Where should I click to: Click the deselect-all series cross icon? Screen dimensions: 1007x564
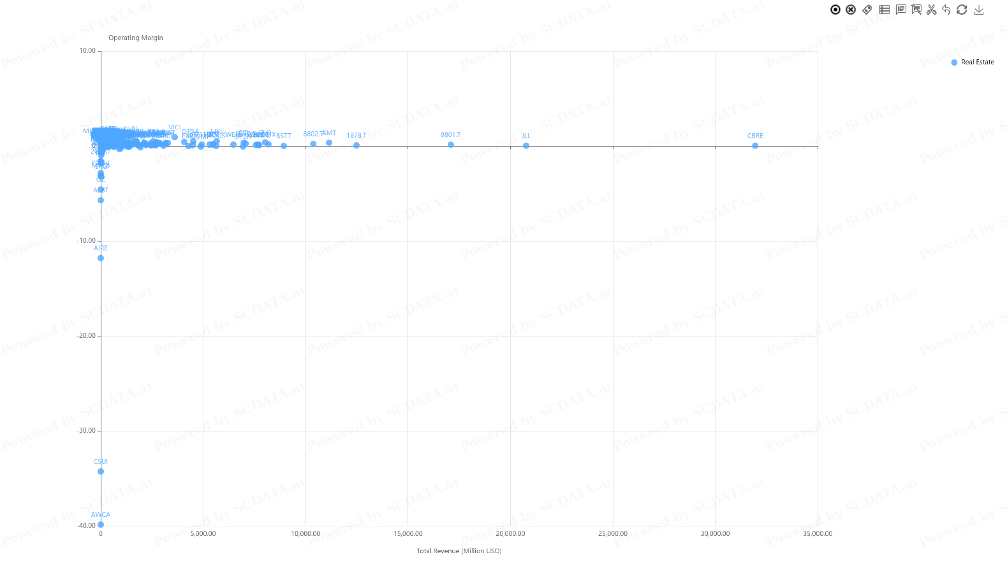tap(851, 10)
